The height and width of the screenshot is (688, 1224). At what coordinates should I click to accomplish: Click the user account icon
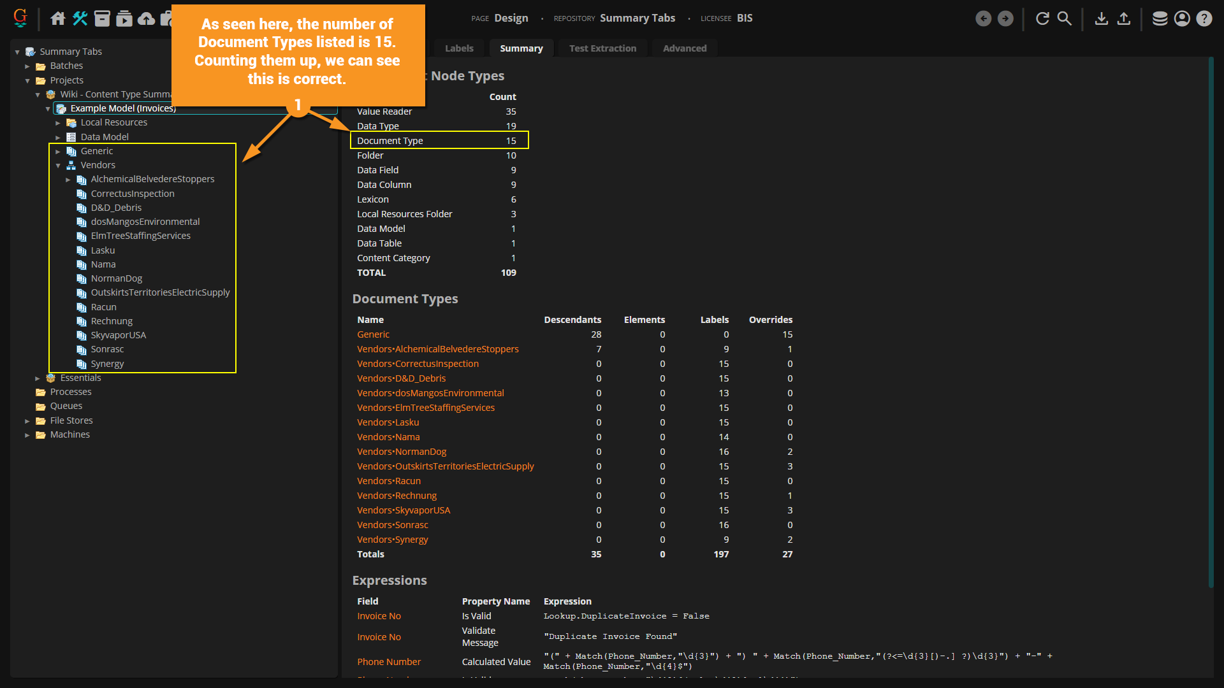pos(1182,18)
